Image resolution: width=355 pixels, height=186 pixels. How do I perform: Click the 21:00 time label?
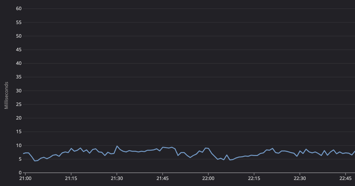tap(26, 178)
